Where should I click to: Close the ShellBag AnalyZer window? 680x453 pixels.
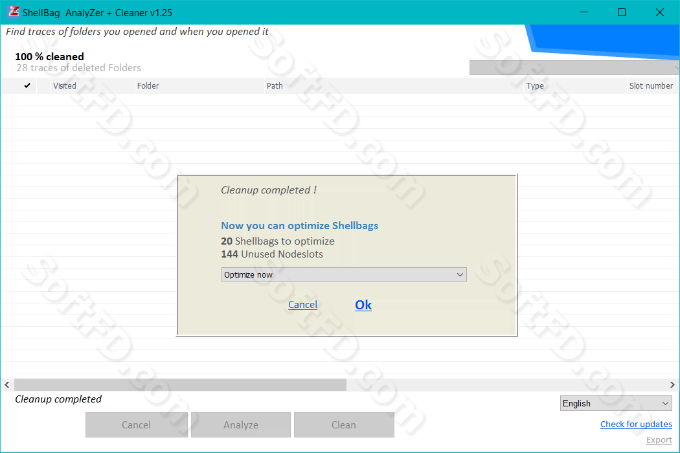[x=660, y=12]
